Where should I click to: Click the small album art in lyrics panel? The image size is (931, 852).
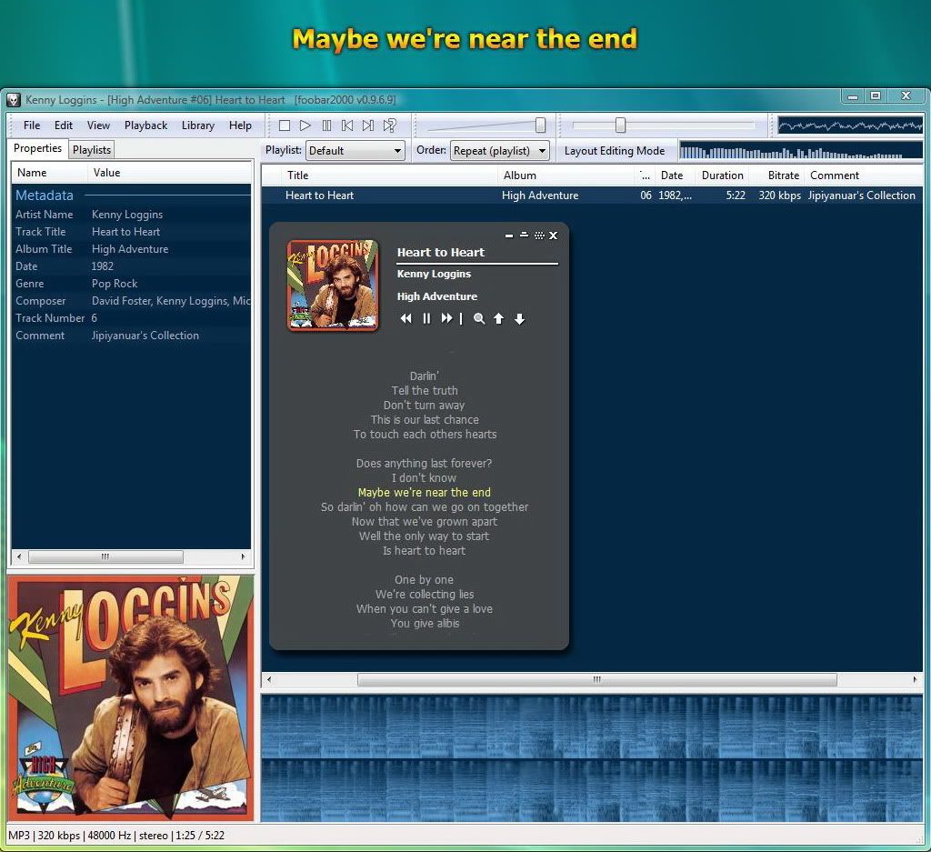[333, 285]
